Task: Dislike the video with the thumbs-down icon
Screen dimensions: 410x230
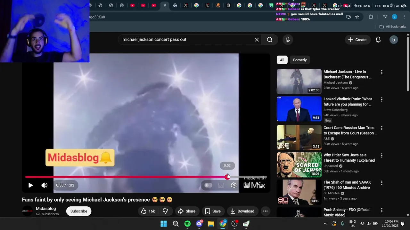Action: click(x=165, y=211)
